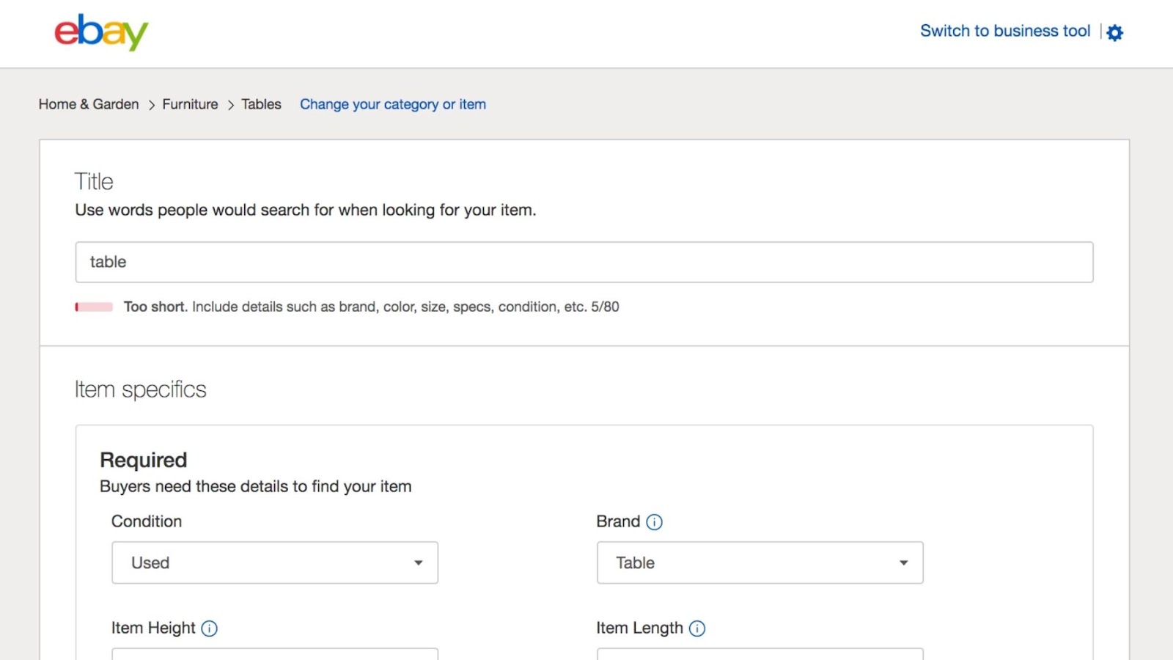
Task: Click the Item Length info icon
Action: coord(697,628)
